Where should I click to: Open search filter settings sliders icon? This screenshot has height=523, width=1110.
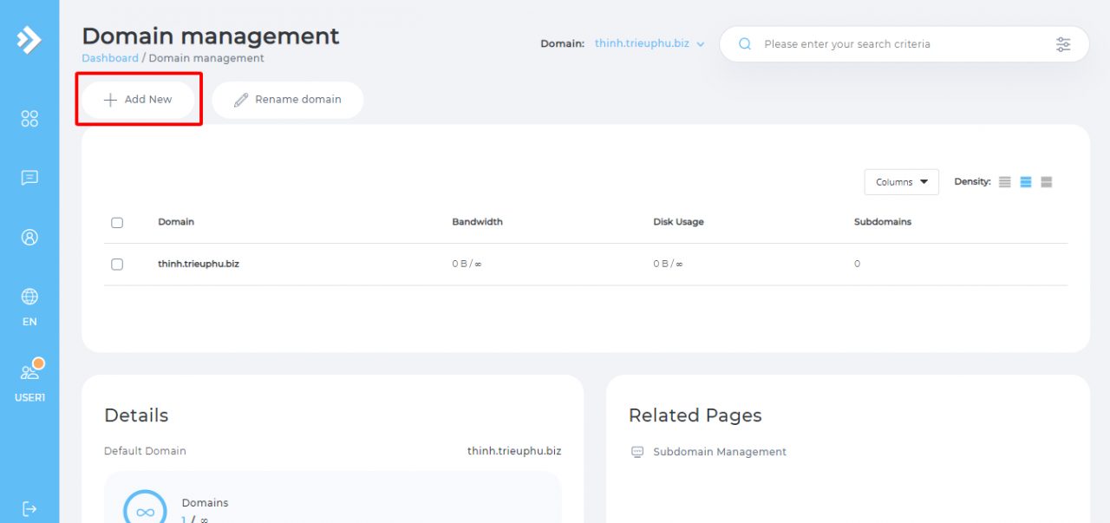pos(1063,44)
